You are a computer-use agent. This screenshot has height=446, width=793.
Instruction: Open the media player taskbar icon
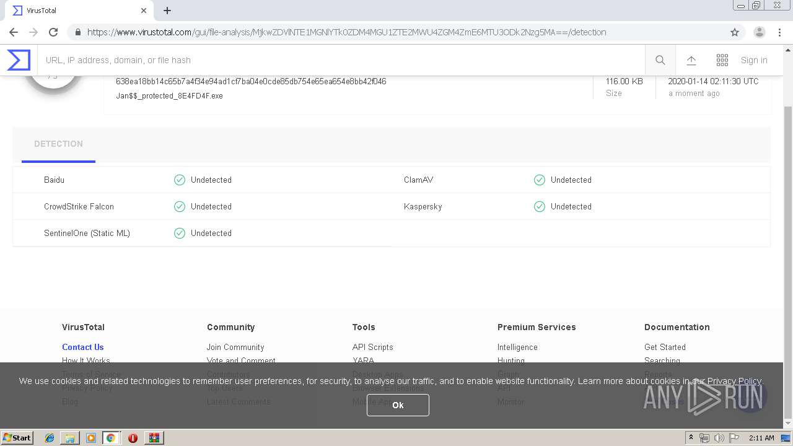point(91,438)
